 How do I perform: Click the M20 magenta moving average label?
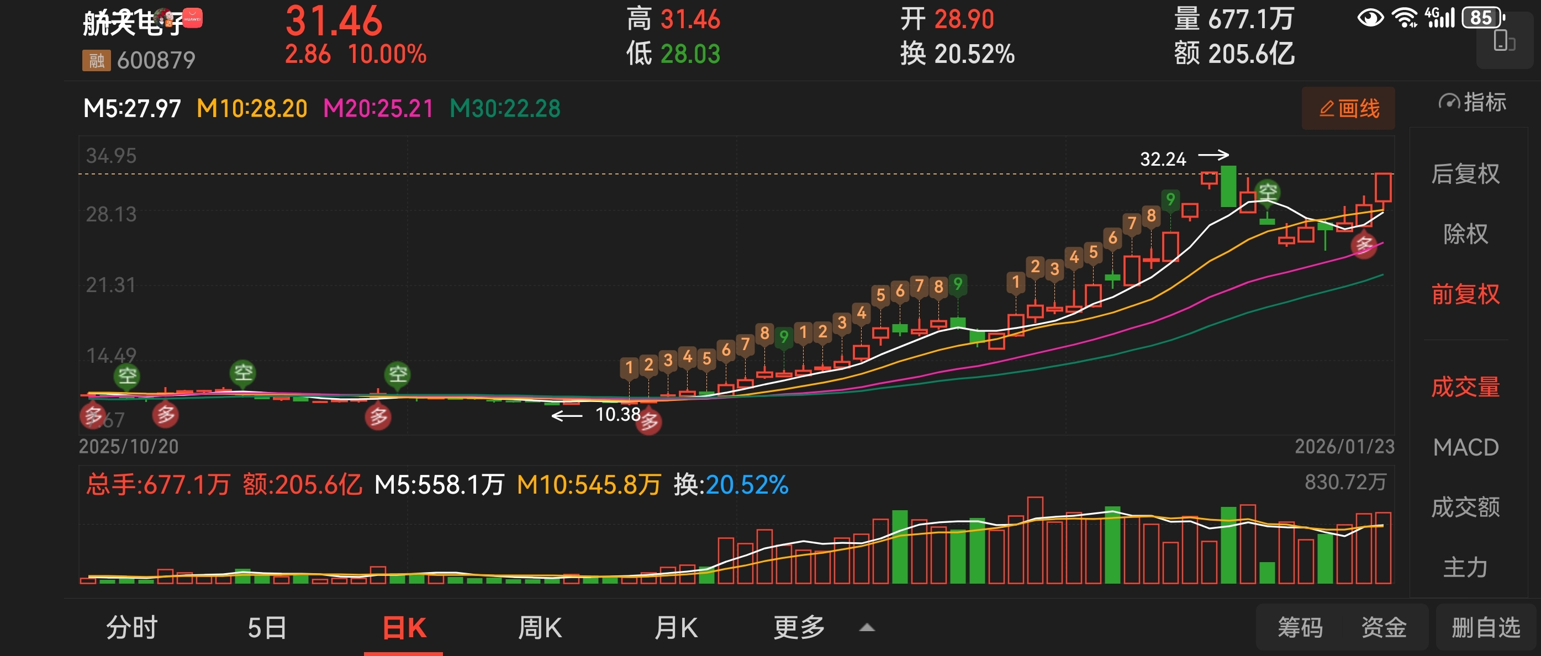coord(378,109)
